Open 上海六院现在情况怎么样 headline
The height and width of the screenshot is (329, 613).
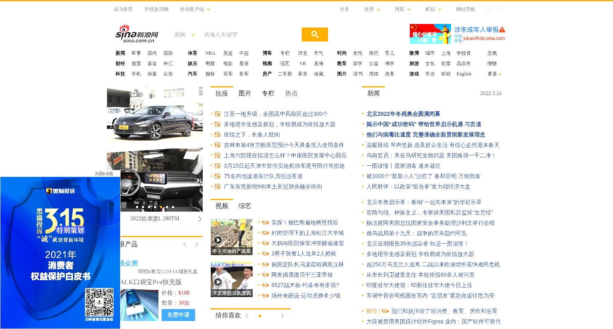[285, 155]
